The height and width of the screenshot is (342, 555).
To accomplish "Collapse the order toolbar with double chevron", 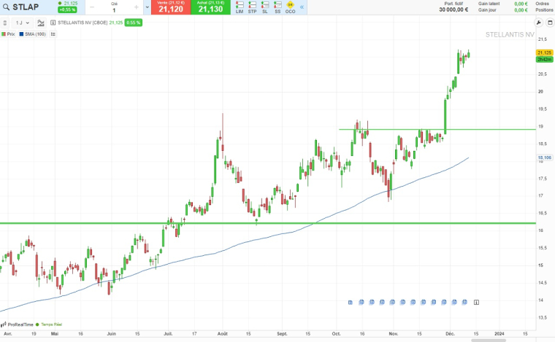I will pyautogui.click(x=302, y=7).
